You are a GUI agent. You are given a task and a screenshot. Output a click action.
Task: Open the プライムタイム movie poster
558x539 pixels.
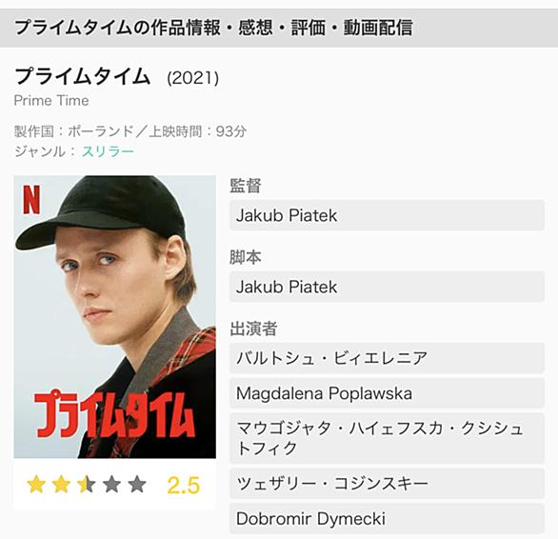pyautogui.click(x=114, y=316)
